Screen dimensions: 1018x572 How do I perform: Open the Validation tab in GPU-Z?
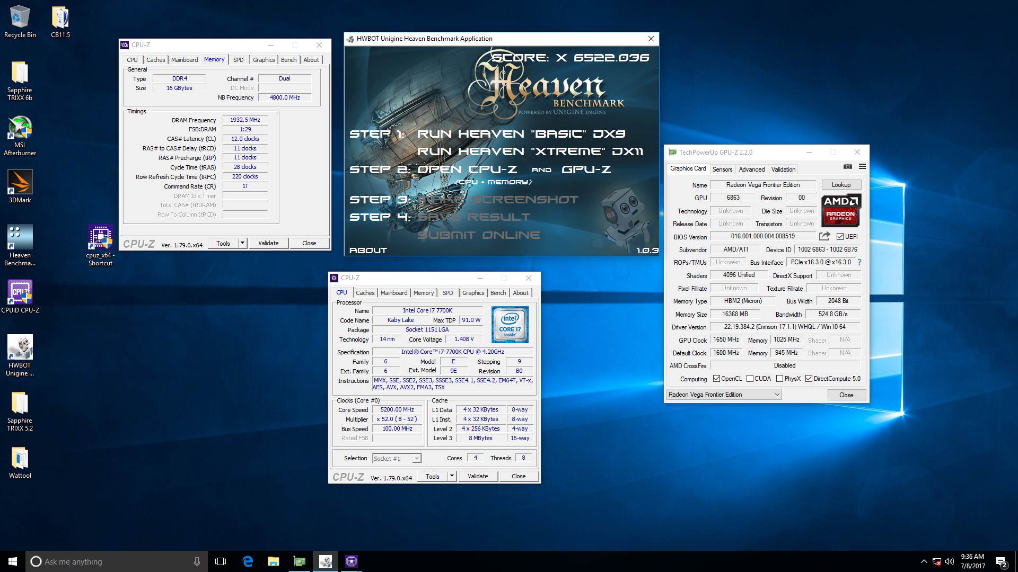(783, 169)
